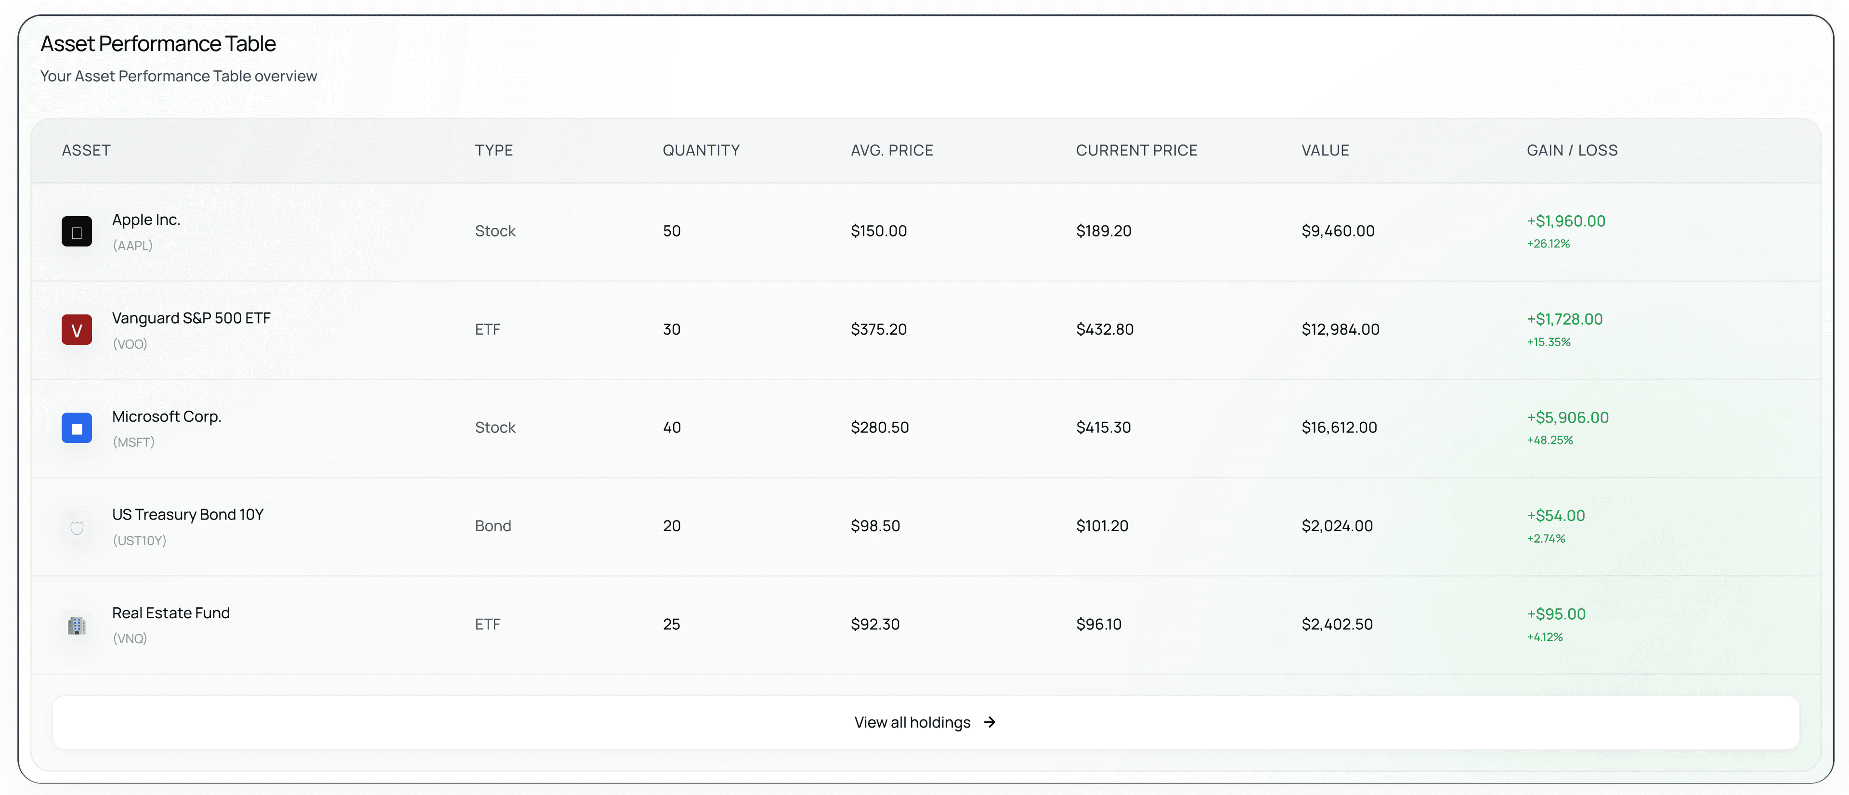Click the Asset Performance Table heading
The image size is (1849, 795).
click(158, 44)
